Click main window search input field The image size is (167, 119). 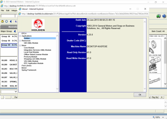[x=8, y=16]
